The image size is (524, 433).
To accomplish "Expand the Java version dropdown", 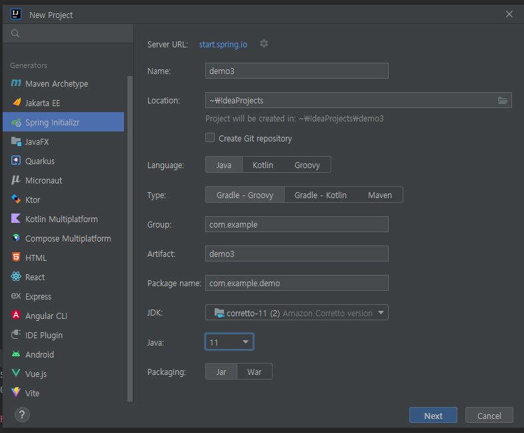I will click(x=229, y=342).
